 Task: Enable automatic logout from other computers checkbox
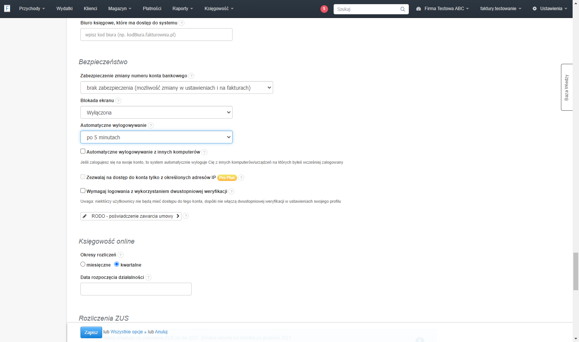(x=83, y=151)
